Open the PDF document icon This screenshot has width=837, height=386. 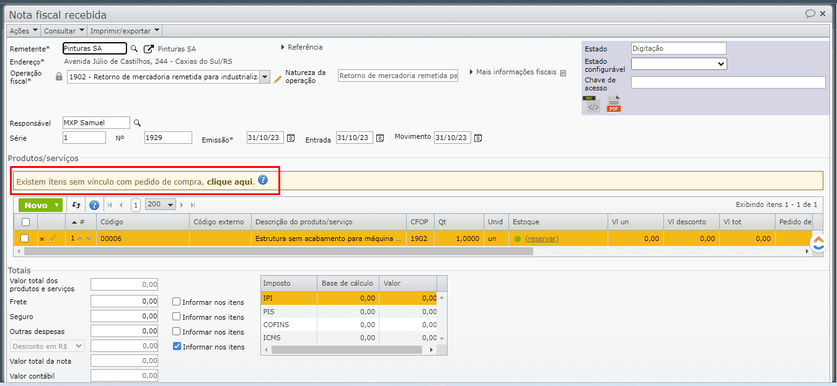coord(613,105)
